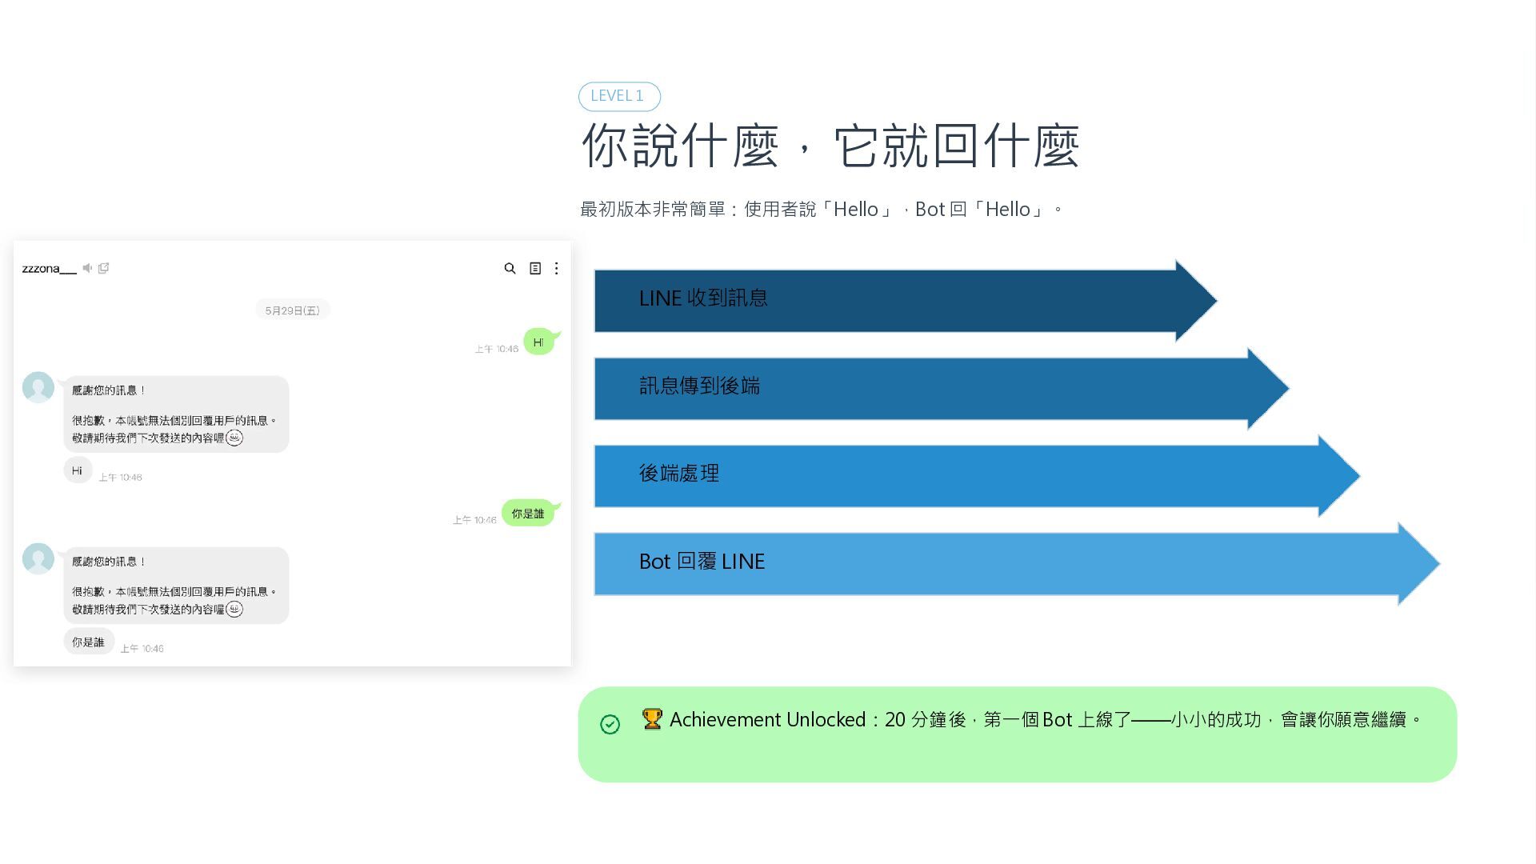
Task: Click the trophy emoji before Achievement Unlocked
Action: point(652,719)
